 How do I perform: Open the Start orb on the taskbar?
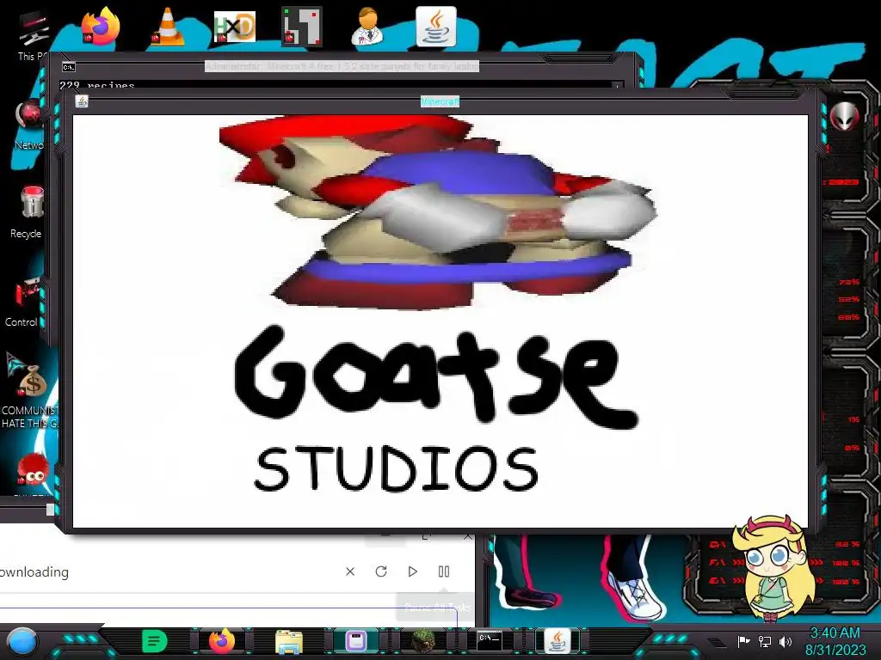click(x=23, y=642)
